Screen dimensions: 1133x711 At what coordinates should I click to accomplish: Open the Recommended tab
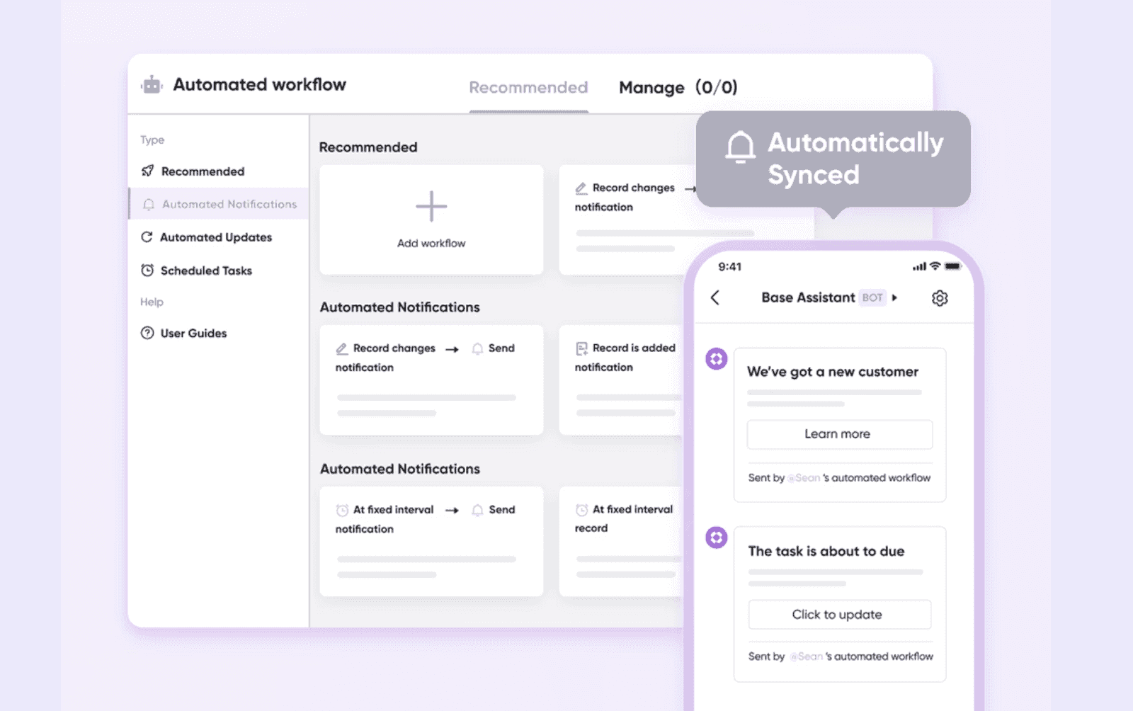[x=528, y=87]
